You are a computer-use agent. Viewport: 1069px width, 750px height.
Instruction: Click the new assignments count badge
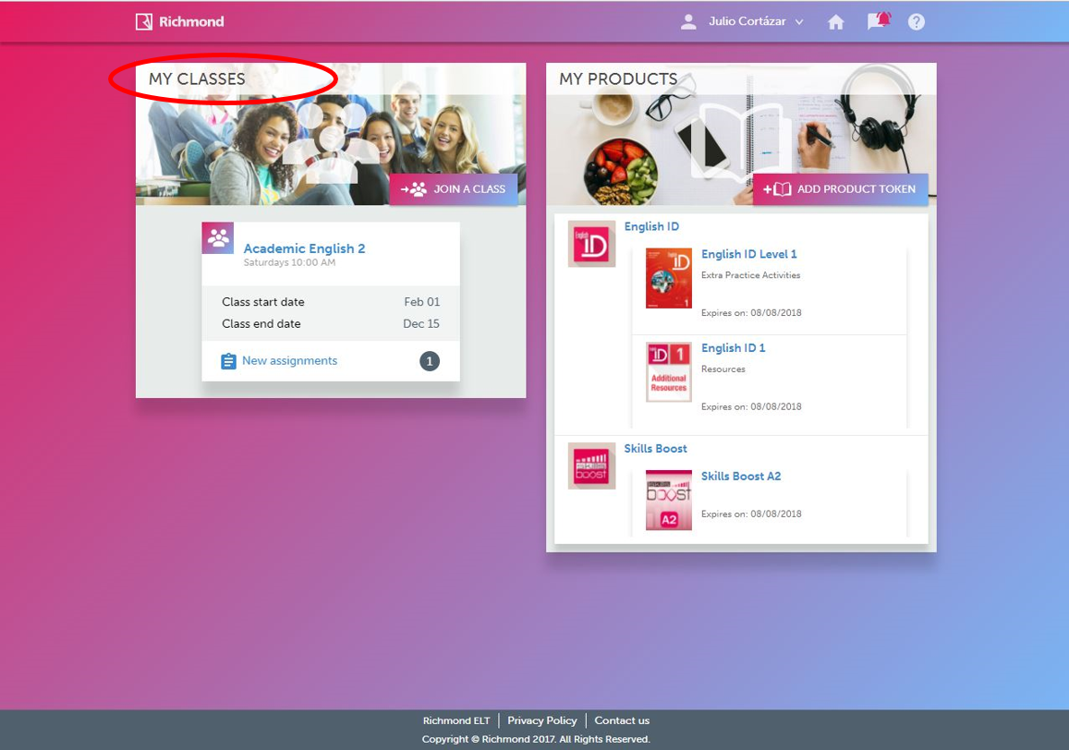pyautogui.click(x=430, y=361)
